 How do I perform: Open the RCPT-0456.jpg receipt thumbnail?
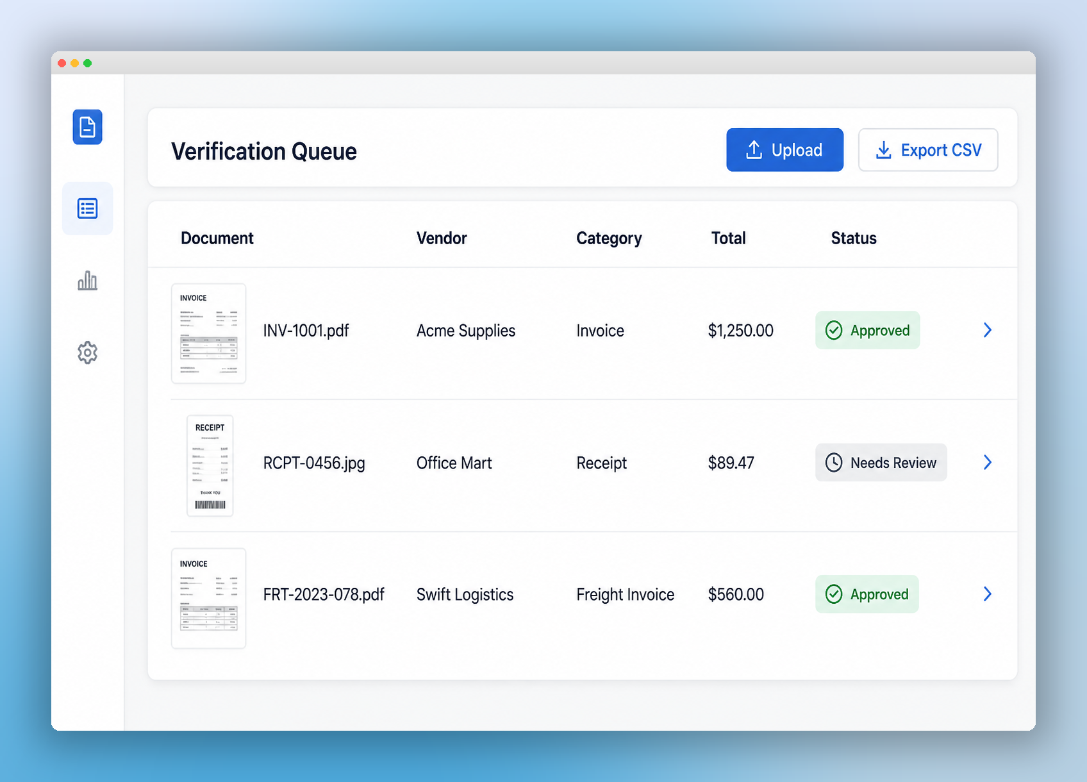coord(210,465)
